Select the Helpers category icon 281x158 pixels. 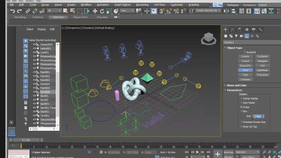(247, 36)
